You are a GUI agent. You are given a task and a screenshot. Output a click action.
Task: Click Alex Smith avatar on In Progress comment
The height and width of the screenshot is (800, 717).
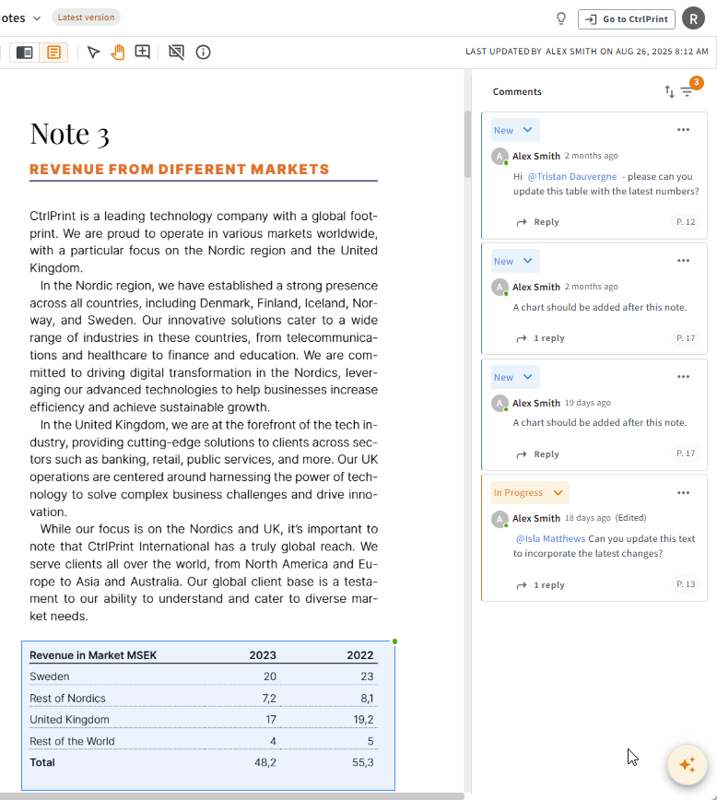500,519
